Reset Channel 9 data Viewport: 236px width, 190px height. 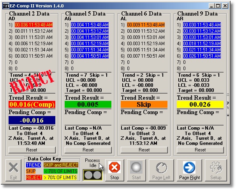coord(200,150)
